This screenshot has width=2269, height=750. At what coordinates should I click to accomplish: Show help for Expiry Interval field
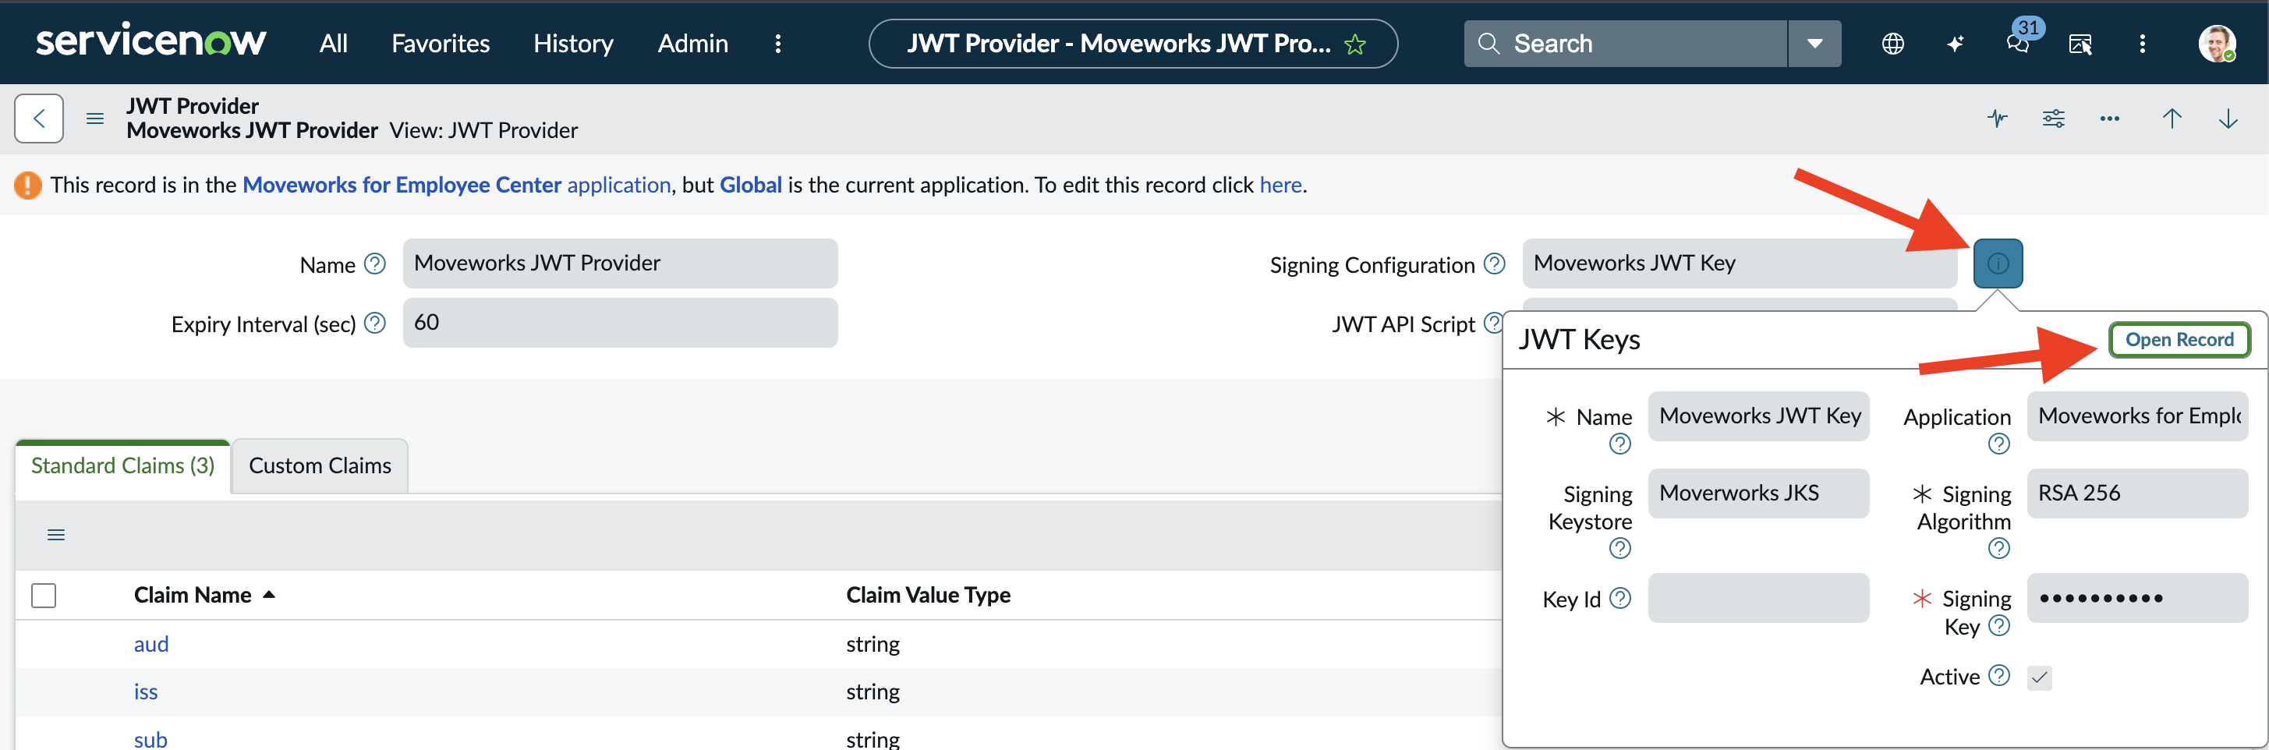point(374,323)
